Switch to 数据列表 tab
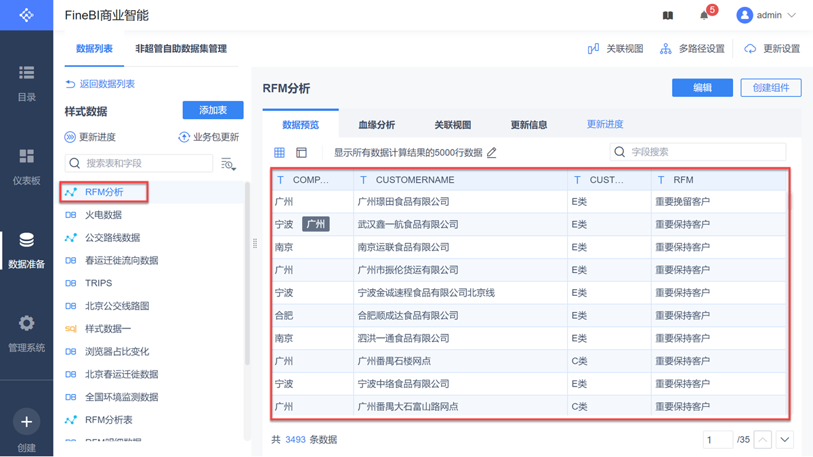The width and height of the screenshot is (813, 457). (x=94, y=49)
